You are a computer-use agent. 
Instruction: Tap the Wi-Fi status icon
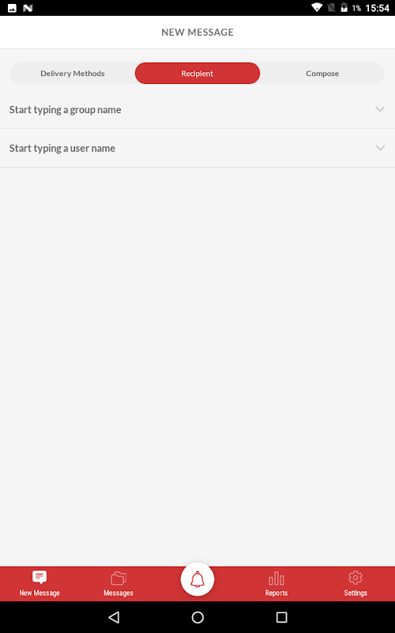[318, 8]
